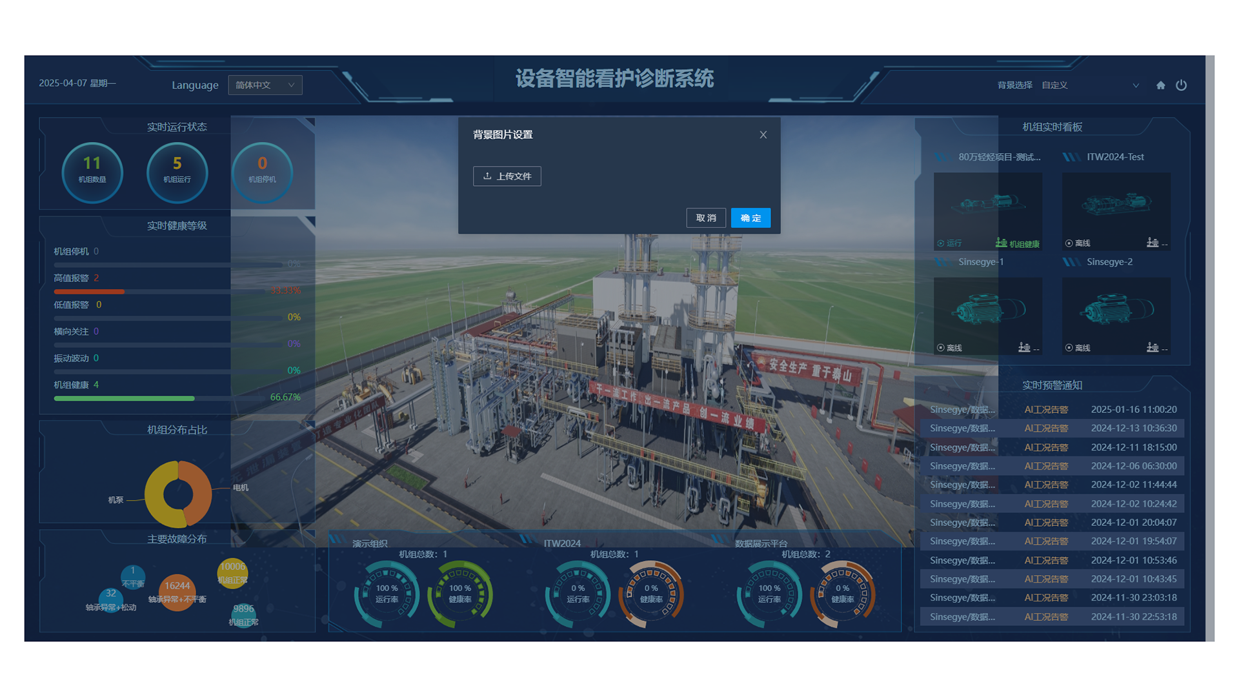Click the power logout icon
The height and width of the screenshot is (697, 1239).
point(1181,85)
